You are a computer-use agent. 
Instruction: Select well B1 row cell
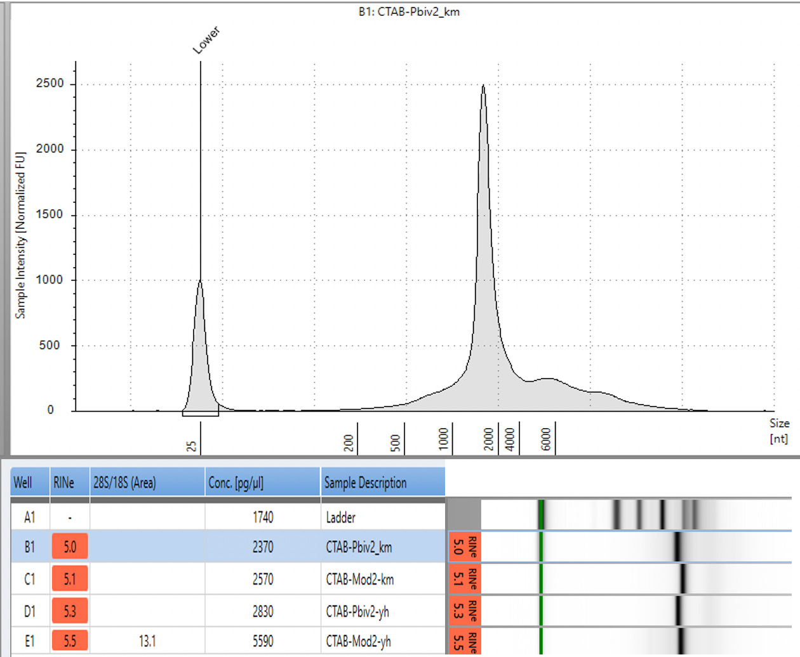pos(30,547)
